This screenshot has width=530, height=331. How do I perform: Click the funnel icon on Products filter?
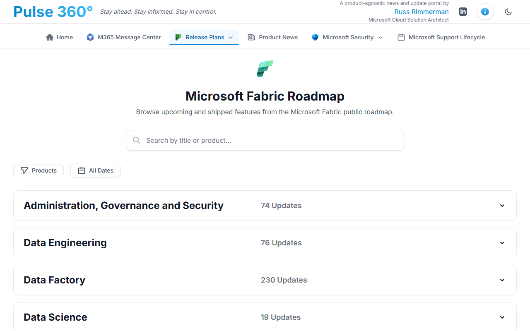coord(24,170)
